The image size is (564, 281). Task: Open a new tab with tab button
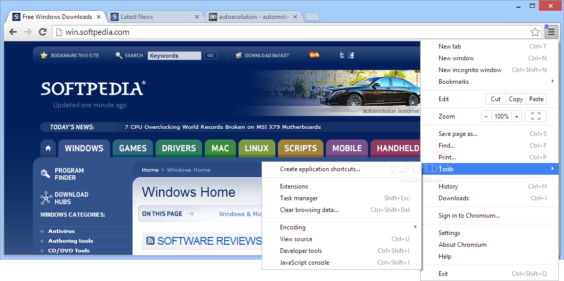point(312,17)
